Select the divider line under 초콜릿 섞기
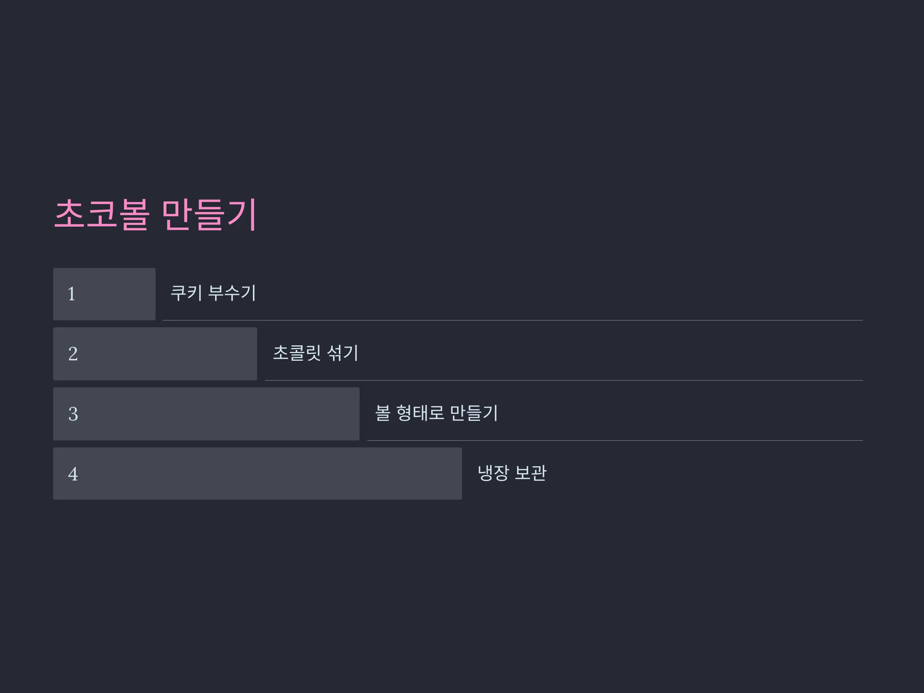This screenshot has width=924, height=693. (564, 380)
